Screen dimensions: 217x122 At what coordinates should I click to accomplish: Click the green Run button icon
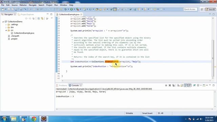72,9
